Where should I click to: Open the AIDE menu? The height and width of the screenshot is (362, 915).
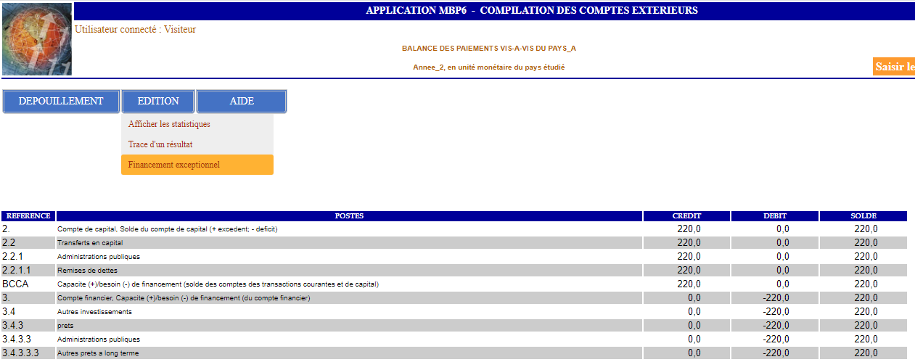point(242,102)
